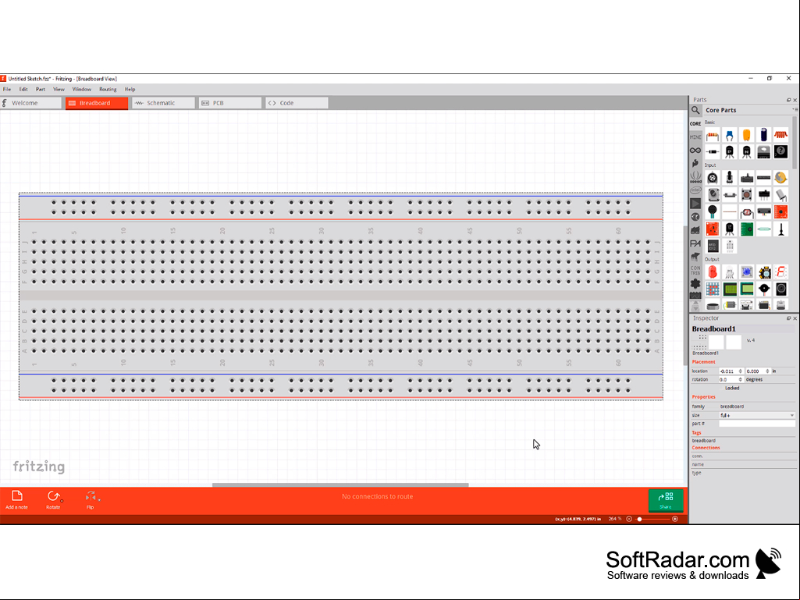Click the canvas horizontal scrollbar
800x600 pixels.
340,485
